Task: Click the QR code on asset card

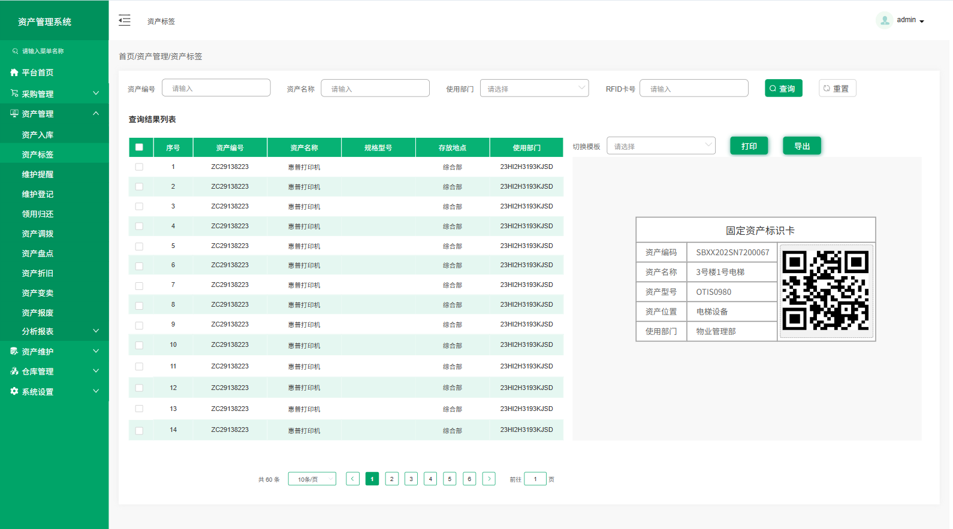Action: (x=825, y=291)
